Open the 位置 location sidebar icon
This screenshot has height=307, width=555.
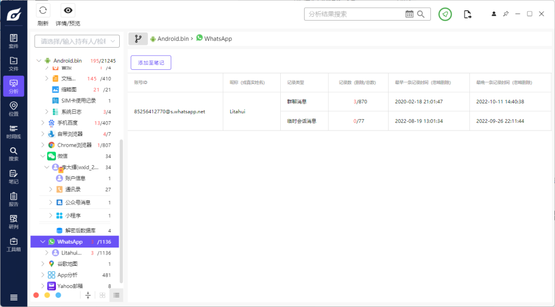14,108
